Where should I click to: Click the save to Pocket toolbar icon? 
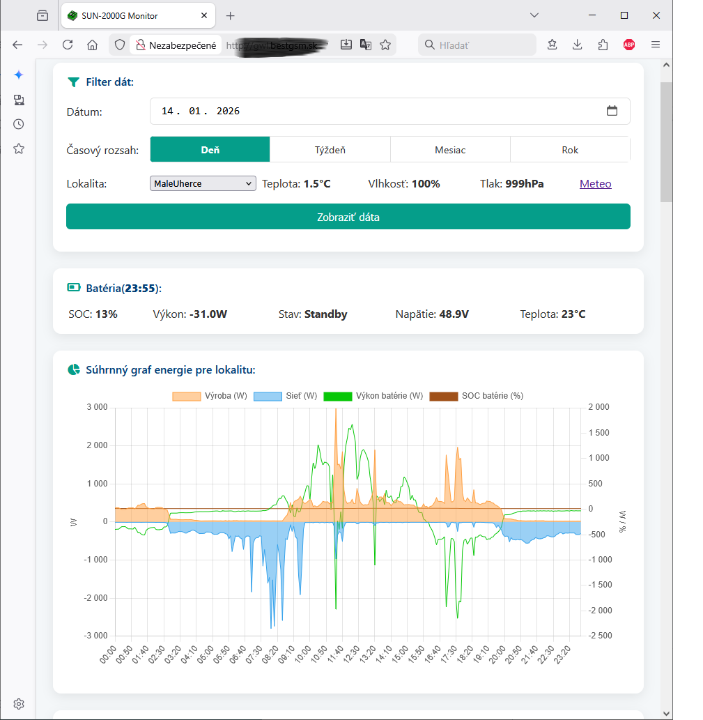coord(552,45)
